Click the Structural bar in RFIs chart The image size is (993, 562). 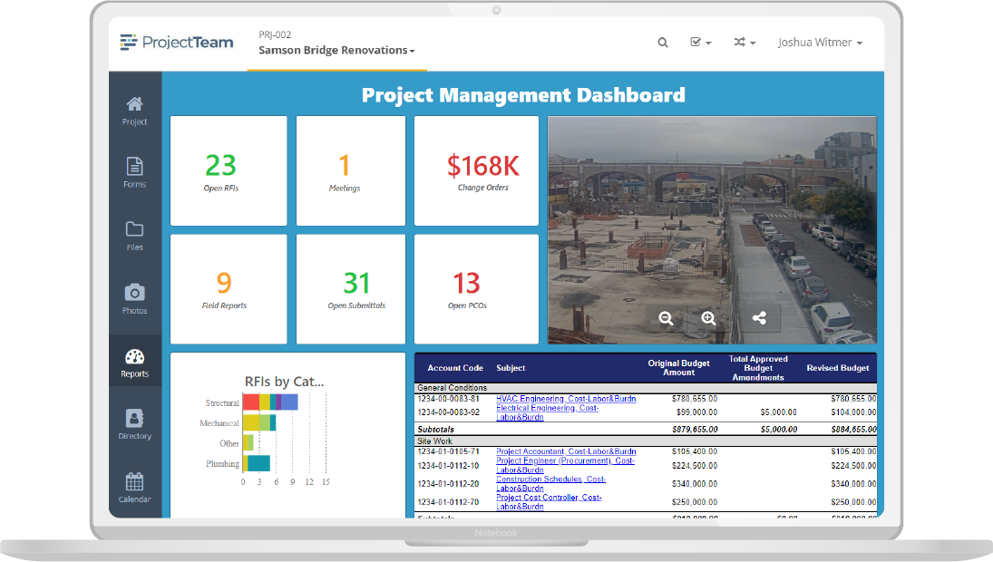click(x=270, y=402)
